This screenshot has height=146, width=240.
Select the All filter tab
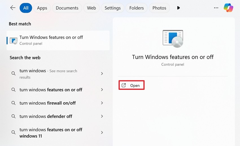point(26,8)
